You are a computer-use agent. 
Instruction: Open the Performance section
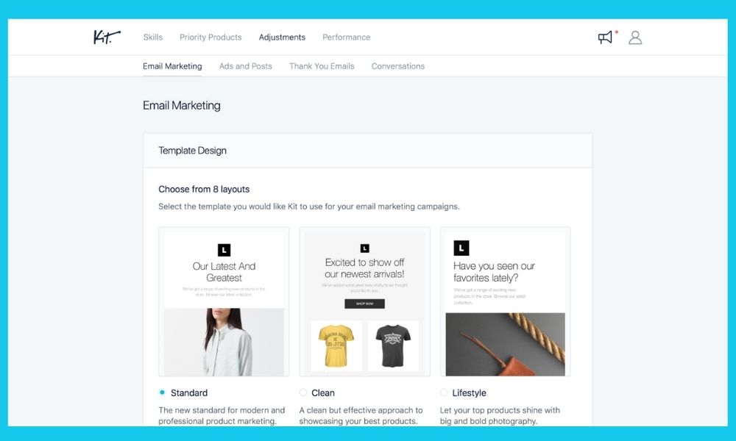(x=346, y=37)
